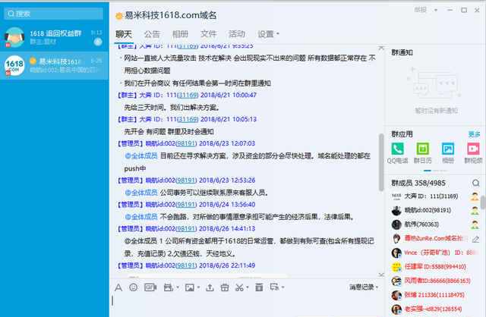Expand the 设置 dropdown menu
Viewport: 486px width, 317px height.
tap(268, 34)
